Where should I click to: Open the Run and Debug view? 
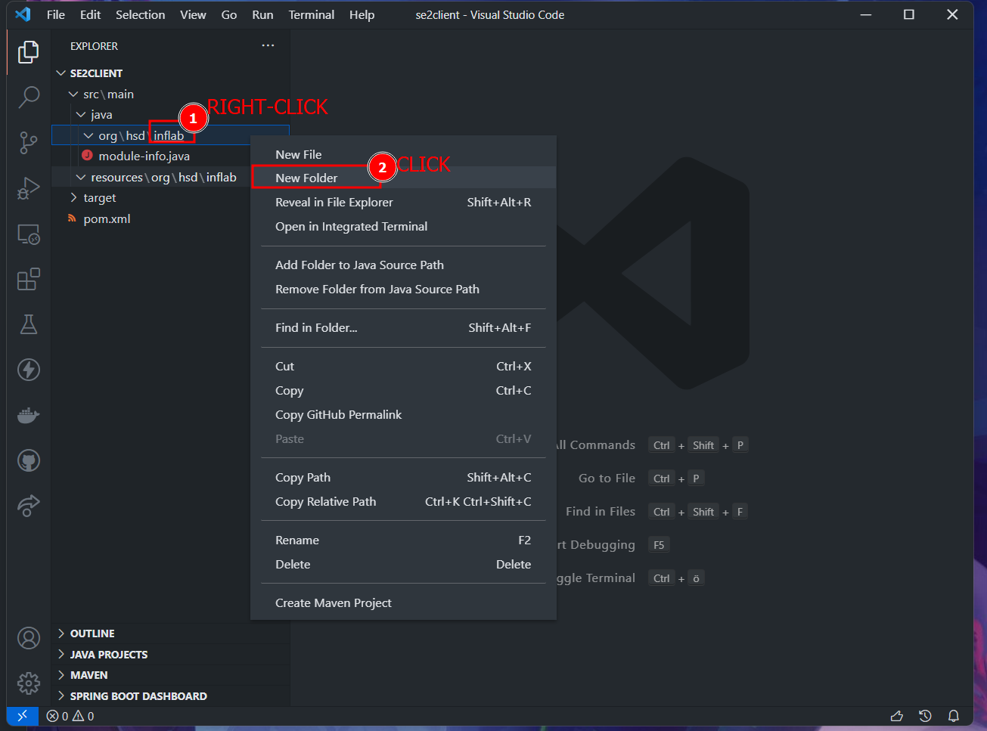[29, 188]
